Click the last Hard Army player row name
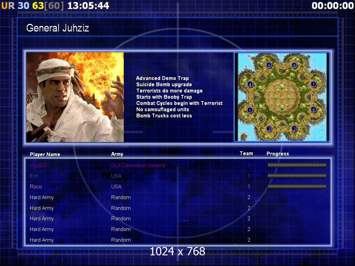This screenshot has height=266, width=355. point(42,240)
